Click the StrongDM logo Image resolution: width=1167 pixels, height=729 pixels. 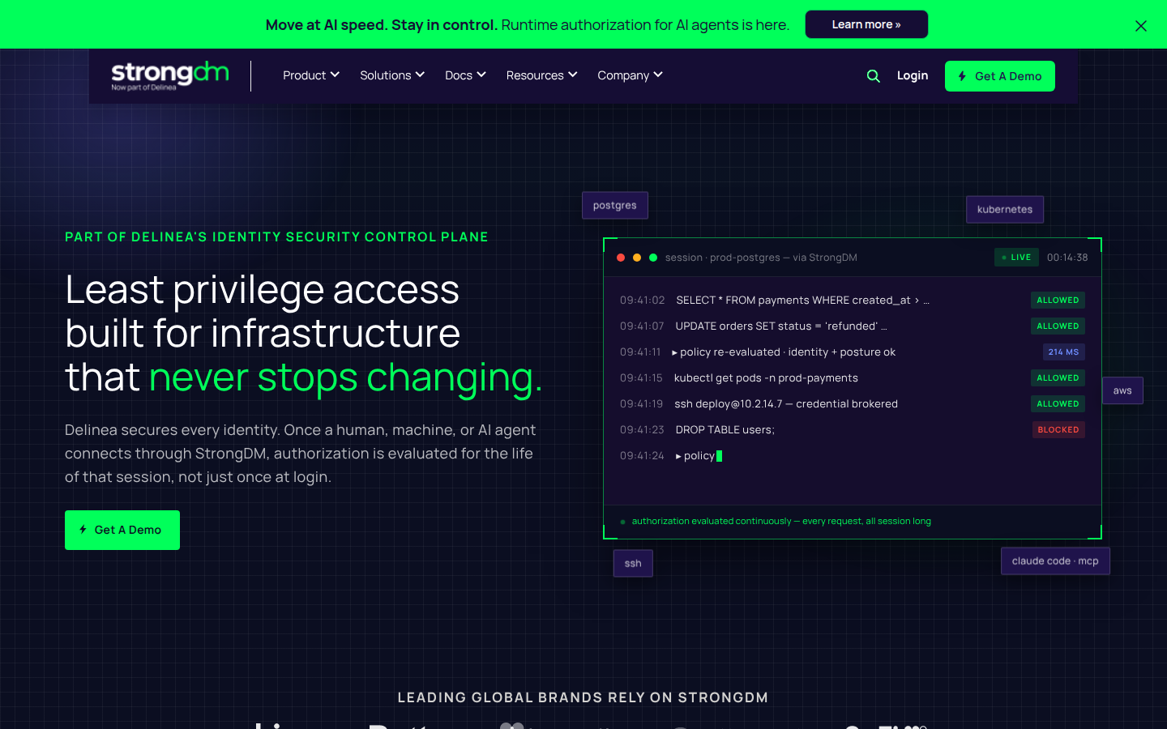tap(170, 75)
